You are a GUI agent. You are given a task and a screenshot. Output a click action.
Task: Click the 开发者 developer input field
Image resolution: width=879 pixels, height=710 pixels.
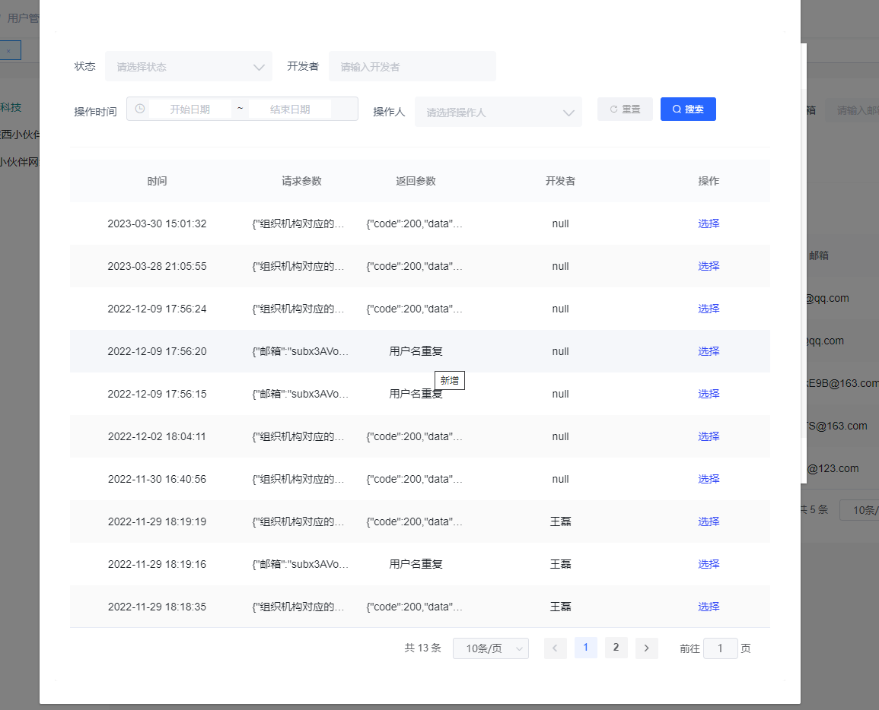pyautogui.click(x=412, y=67)
